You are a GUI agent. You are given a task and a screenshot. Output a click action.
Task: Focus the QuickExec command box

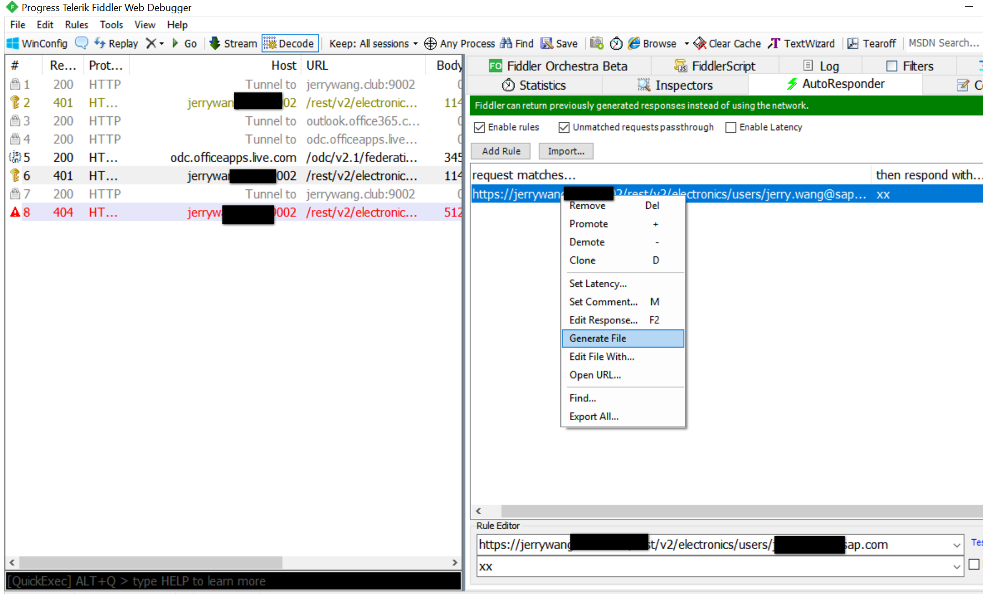point(233,581)
